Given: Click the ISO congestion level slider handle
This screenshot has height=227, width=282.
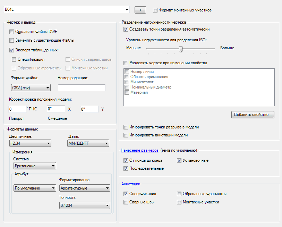Looking at the screenshot, I should coord(181,49).
